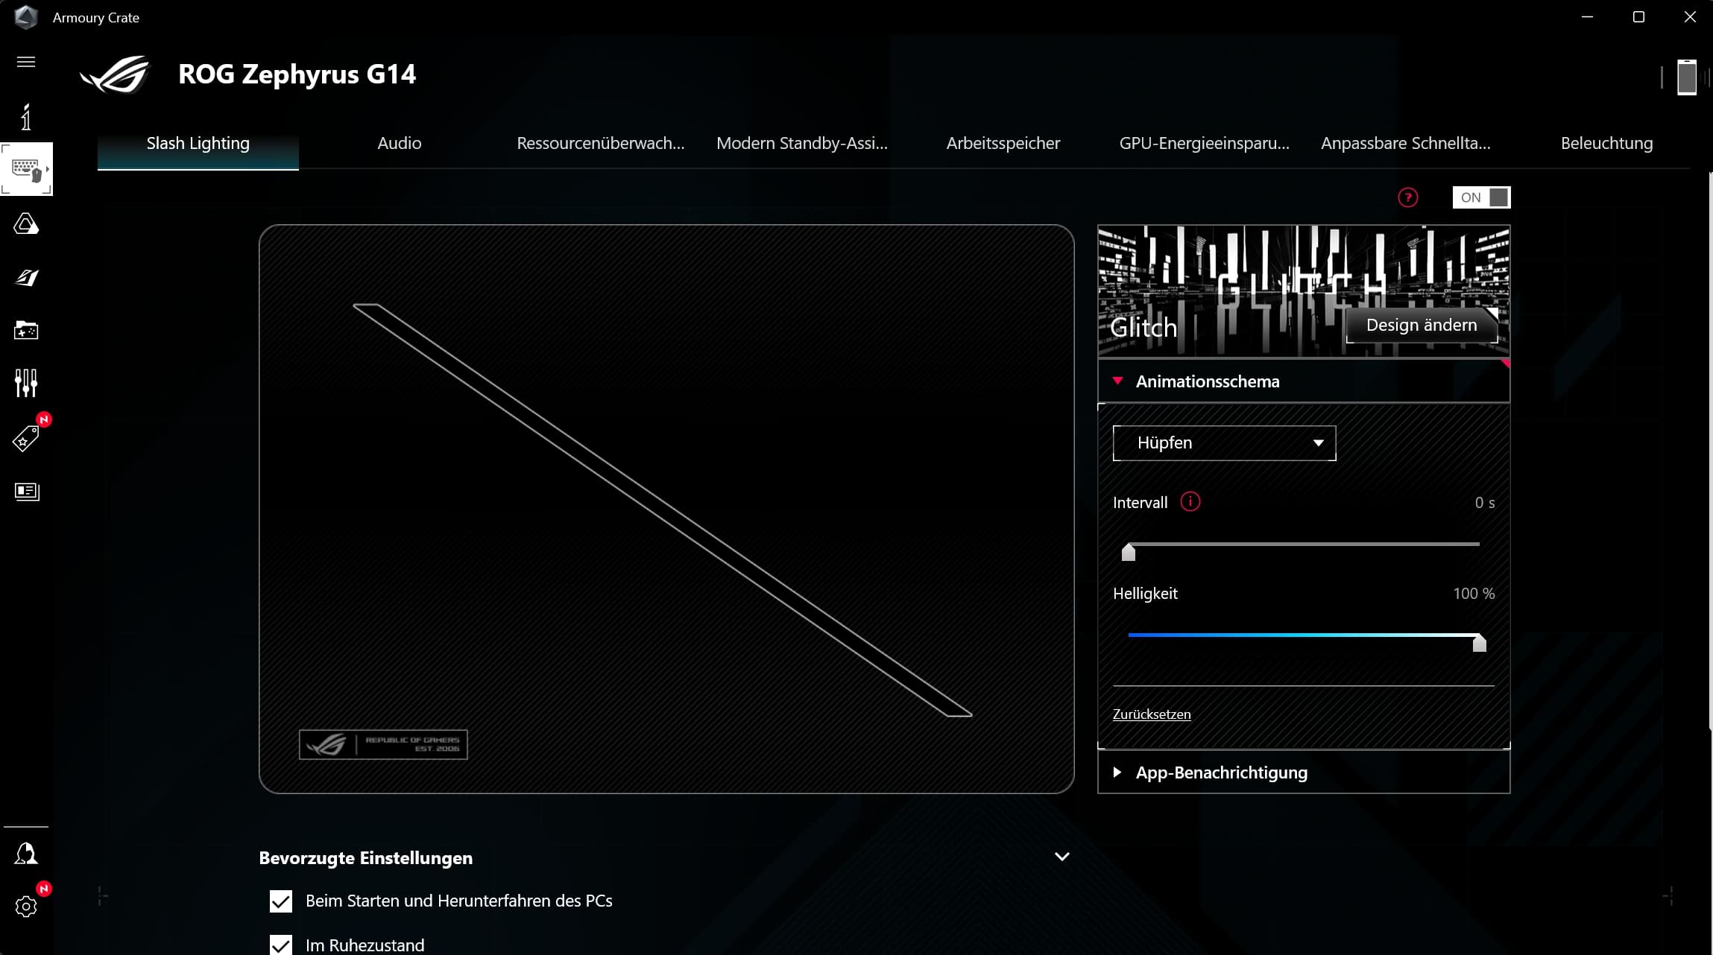Open the Featured deals tag icon

pos(26,439)
